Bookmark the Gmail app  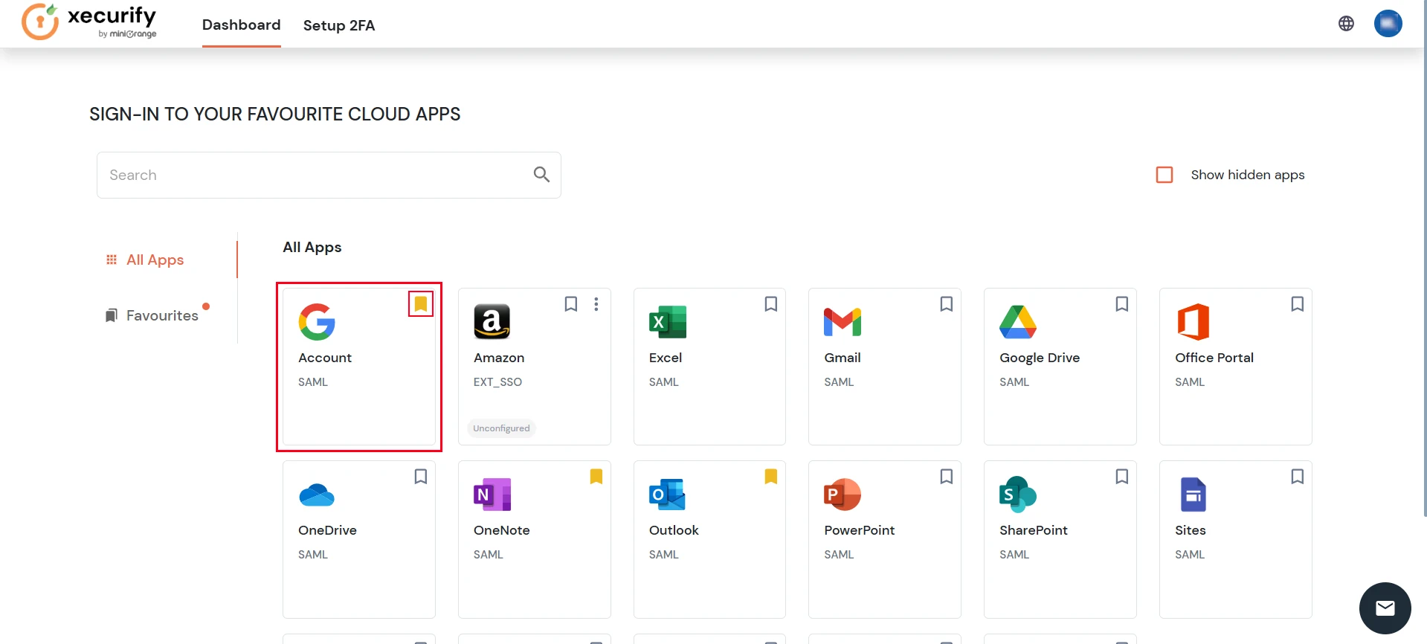(947, 304)
